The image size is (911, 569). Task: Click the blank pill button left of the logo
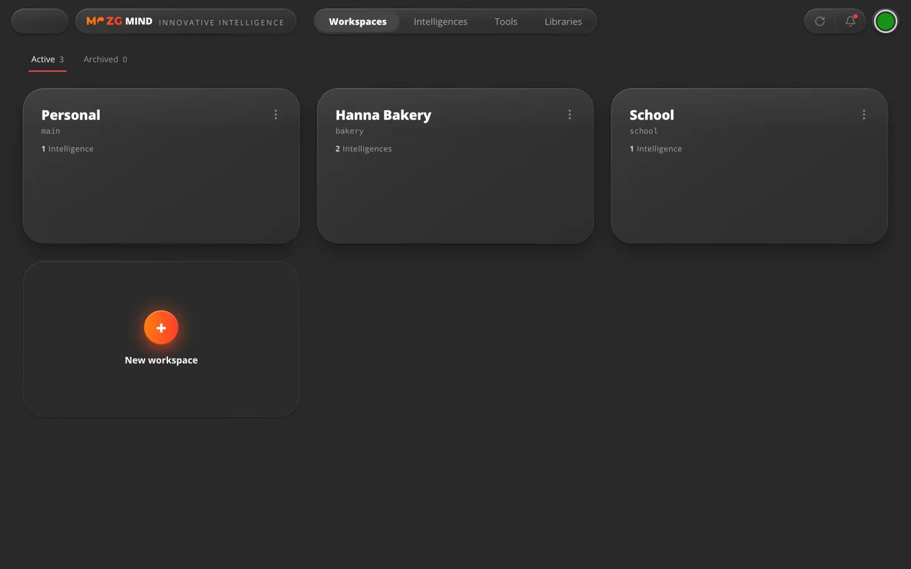[x=40, y=22]
